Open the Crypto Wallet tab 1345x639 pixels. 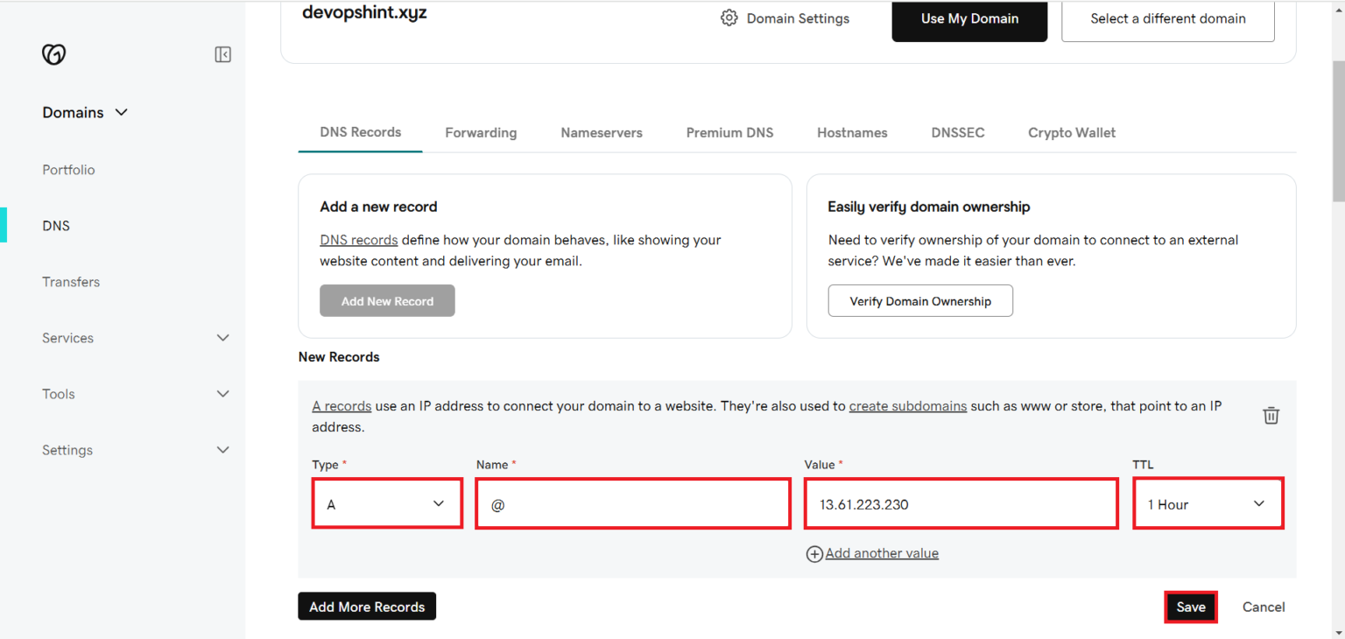coord(1072,132)
